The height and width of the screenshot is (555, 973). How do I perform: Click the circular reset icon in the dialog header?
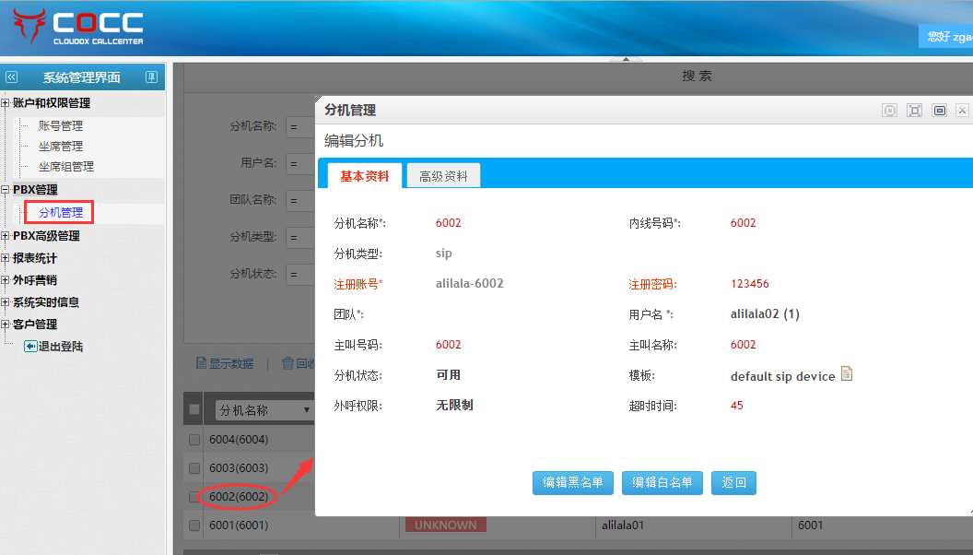889,111
